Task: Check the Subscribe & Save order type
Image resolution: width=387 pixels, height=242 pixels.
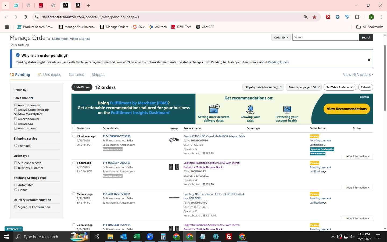Action: pos(15,163)
